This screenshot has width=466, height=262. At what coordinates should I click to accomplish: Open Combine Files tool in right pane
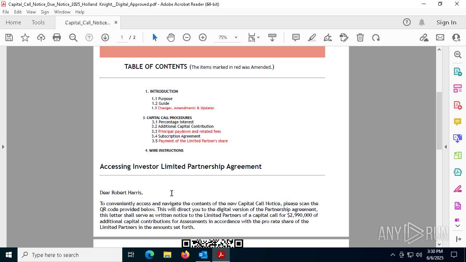(458, 139)
